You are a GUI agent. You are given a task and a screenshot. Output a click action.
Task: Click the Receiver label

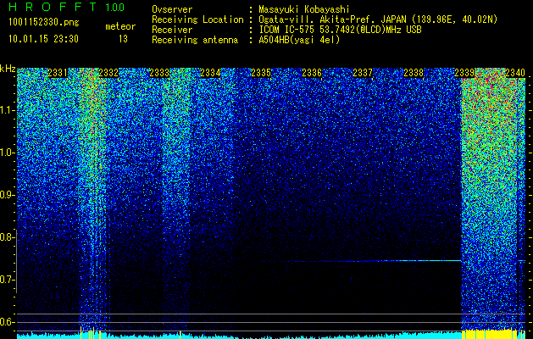click(x=172, y=30)
